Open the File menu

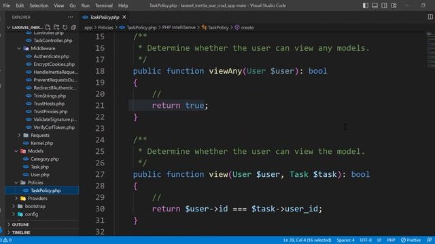pyautogui.click(x=7, y=5)
